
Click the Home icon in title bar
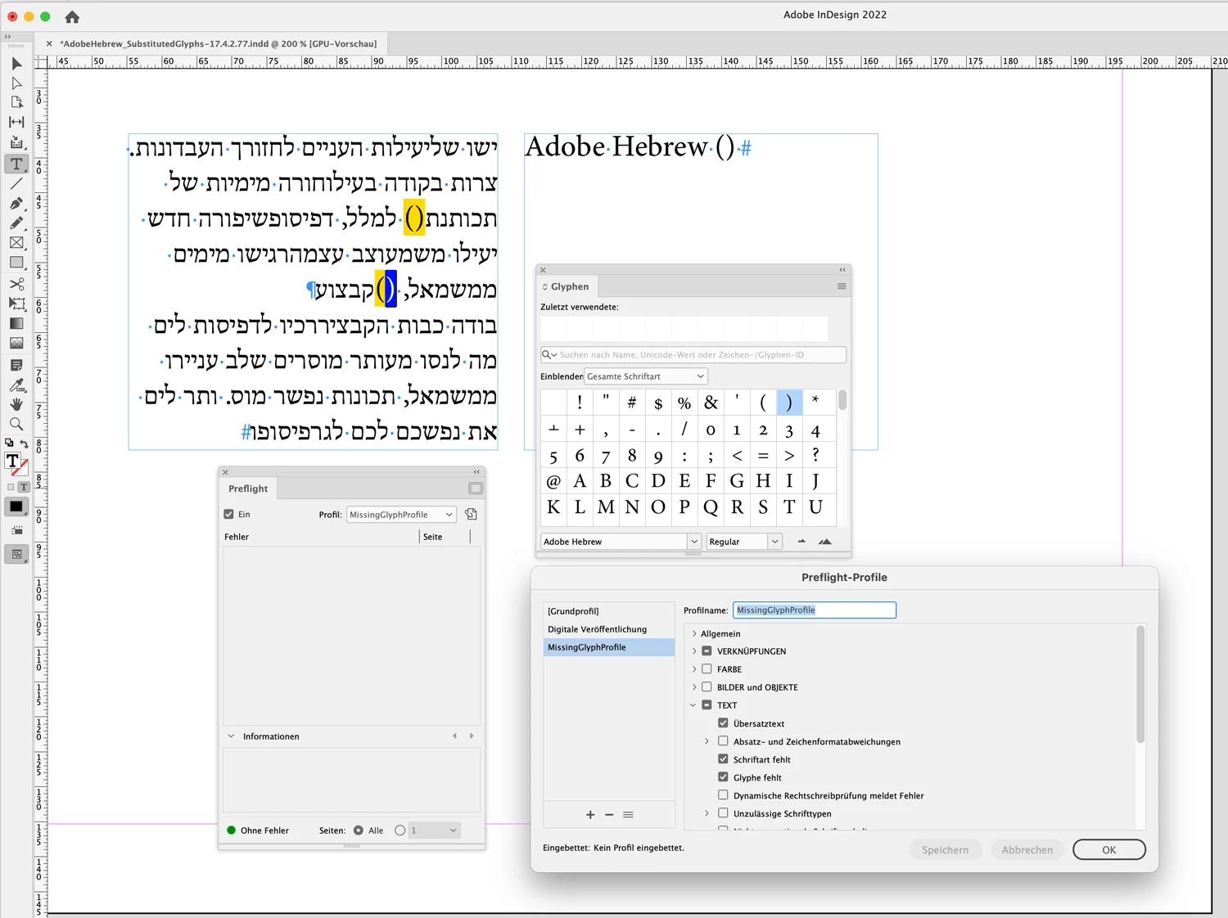[x=72, y=16]
